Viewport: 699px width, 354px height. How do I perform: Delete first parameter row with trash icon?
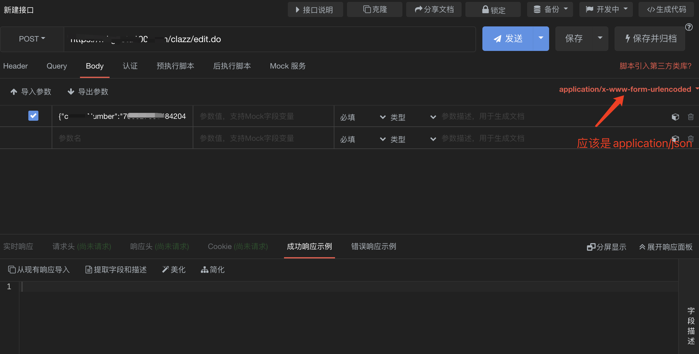tap(691, 117)
